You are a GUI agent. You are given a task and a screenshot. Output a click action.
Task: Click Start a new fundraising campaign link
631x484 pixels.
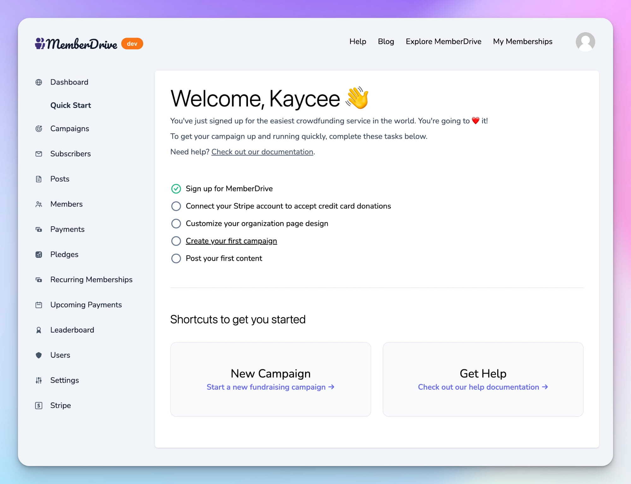(270, 387)
